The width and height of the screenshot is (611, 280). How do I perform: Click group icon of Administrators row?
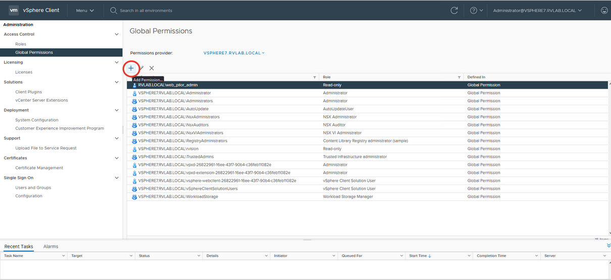click(134, 101)
